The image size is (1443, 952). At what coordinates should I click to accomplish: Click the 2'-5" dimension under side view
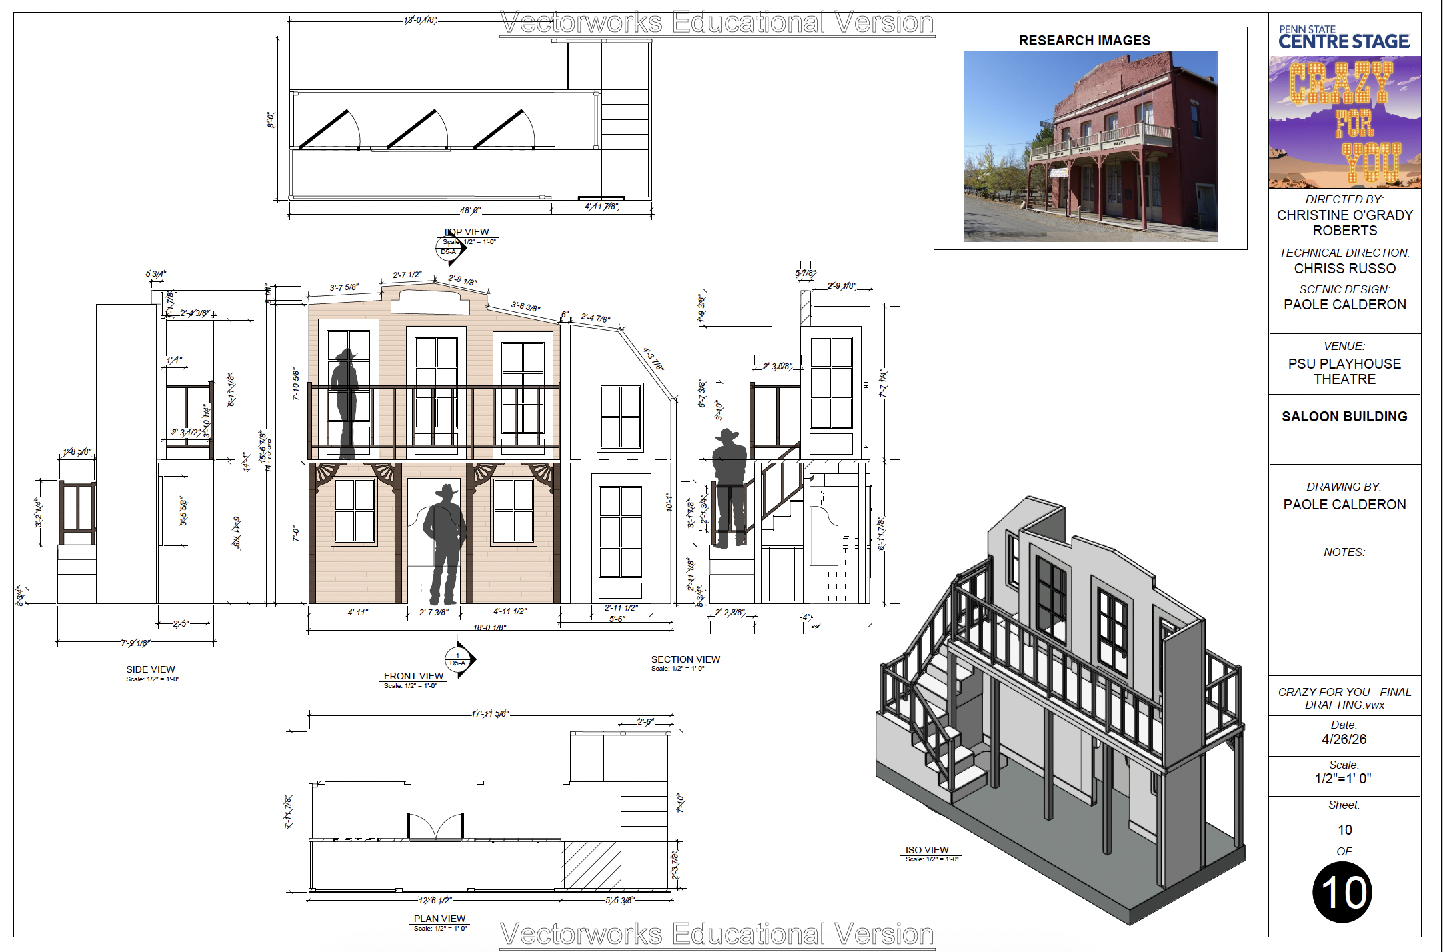[x=181, y=624]
